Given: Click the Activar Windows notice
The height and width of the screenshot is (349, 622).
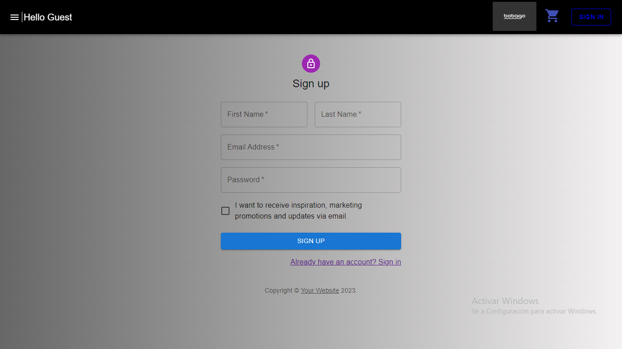Looking at the screenshot, I should pyautogui.click(x=505, y=301).
